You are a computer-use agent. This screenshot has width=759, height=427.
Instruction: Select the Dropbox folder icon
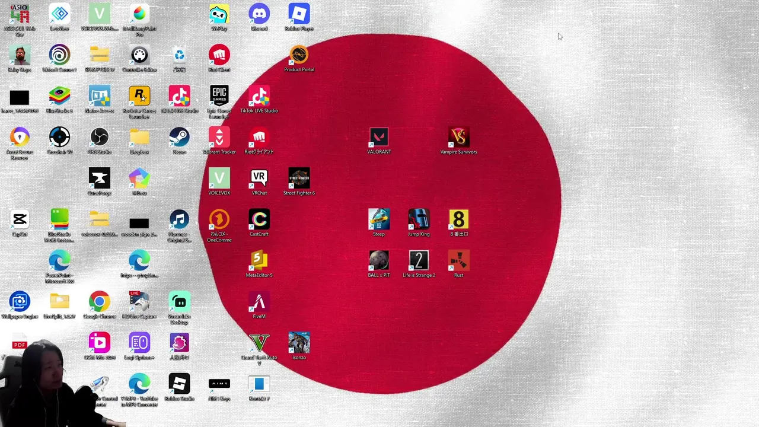click(139, 138)
